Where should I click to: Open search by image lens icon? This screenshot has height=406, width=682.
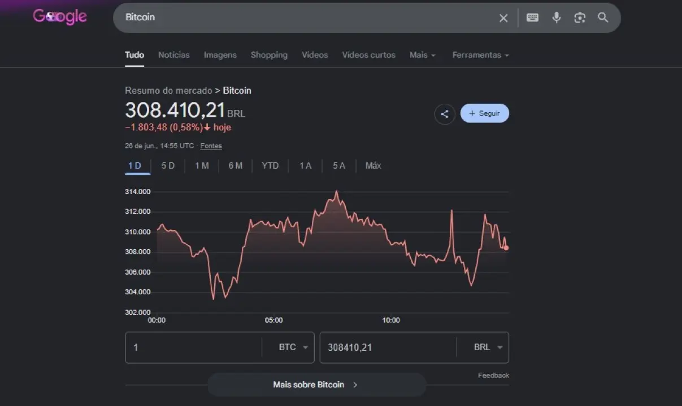(580, 17)
